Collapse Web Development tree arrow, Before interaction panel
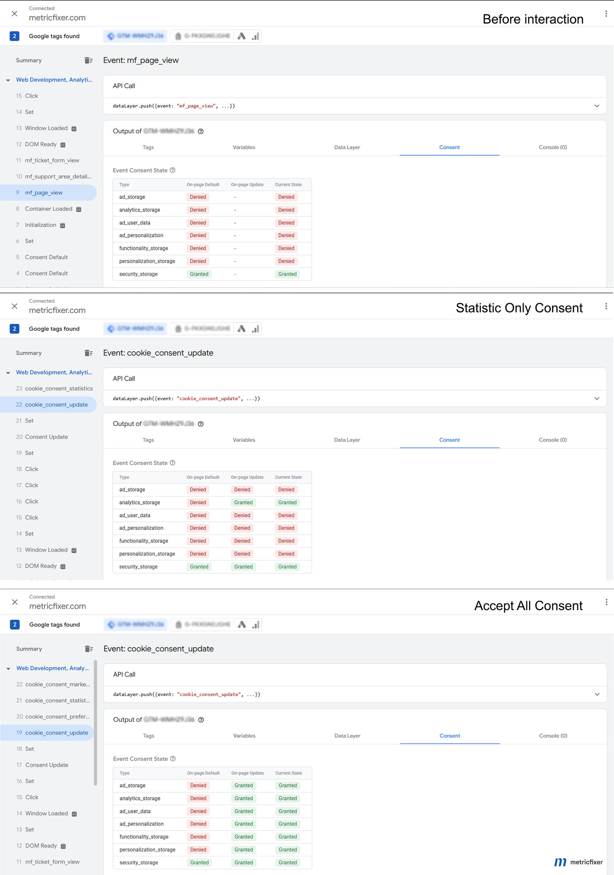The image size is (614, 875). 8,81
